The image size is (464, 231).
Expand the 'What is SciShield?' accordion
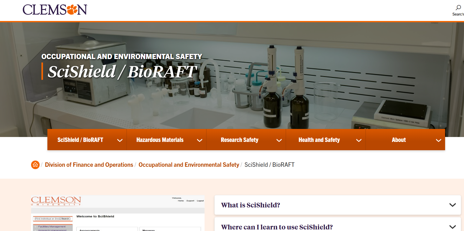point(338,205)
